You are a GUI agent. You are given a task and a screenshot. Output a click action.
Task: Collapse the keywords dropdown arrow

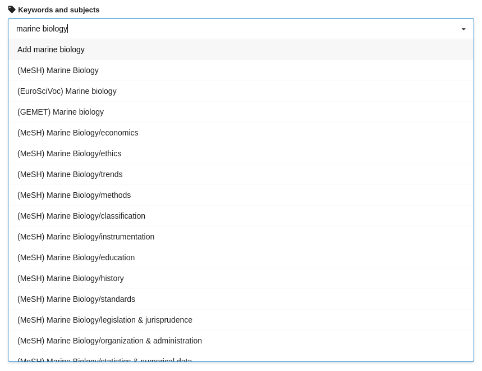pos(463,29)
